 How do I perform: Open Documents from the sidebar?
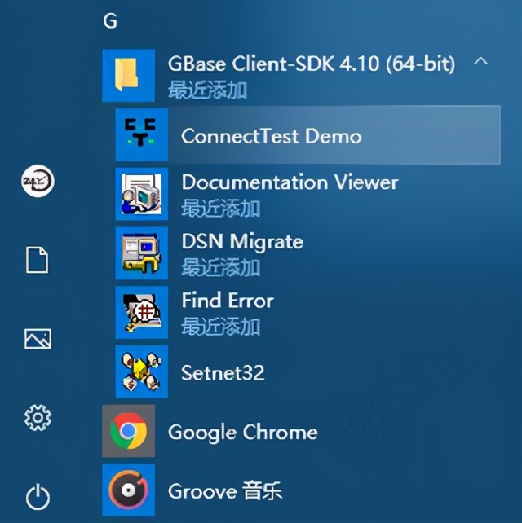(37, 260)
